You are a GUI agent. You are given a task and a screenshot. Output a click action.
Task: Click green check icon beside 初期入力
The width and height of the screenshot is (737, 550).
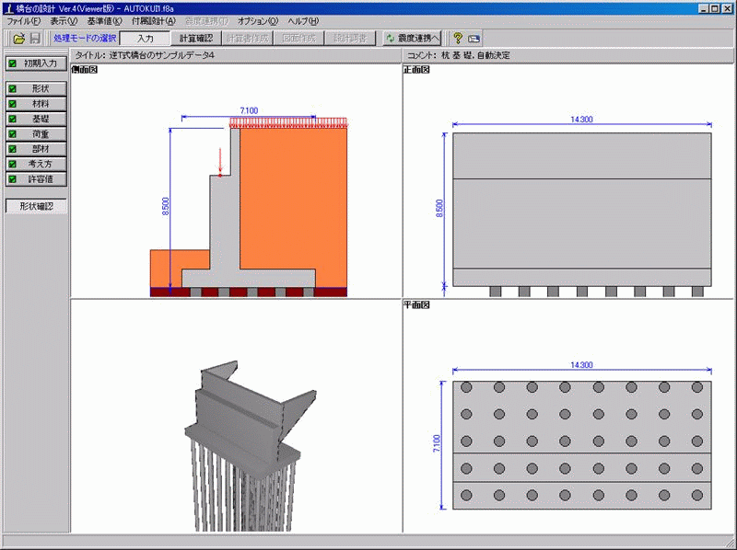[13, 63]
